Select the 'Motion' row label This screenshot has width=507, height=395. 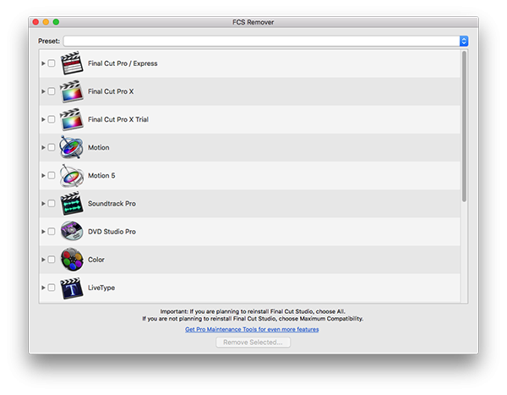click(99, 148)
